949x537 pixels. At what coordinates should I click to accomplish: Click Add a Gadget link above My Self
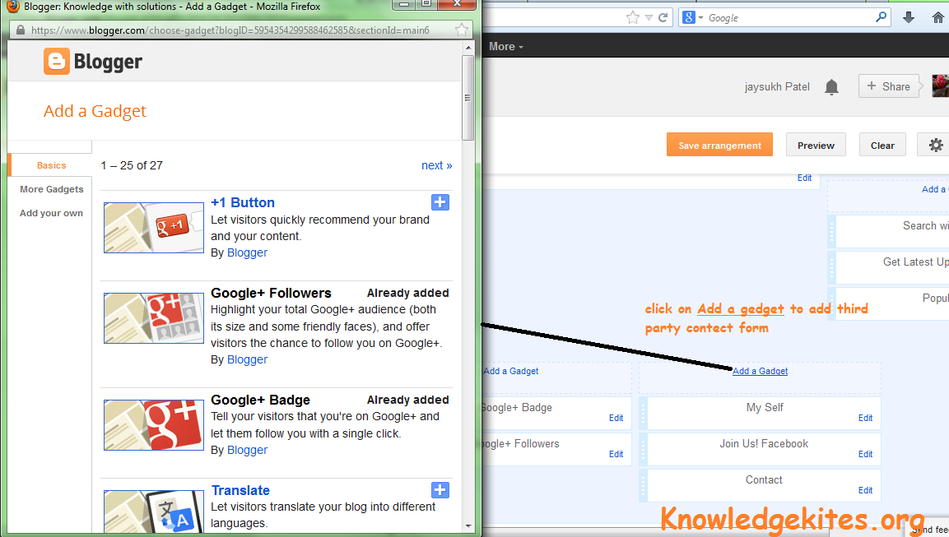pyautogui.click(x=761, y=372)
